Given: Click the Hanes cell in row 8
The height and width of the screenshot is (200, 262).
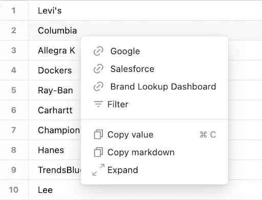Looking at the screenshot, I should [55, 150].
